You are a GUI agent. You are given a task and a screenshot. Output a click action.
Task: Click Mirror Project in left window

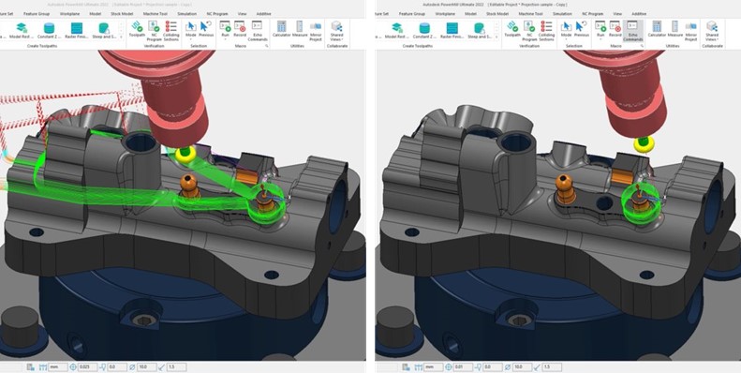[315, 31]
